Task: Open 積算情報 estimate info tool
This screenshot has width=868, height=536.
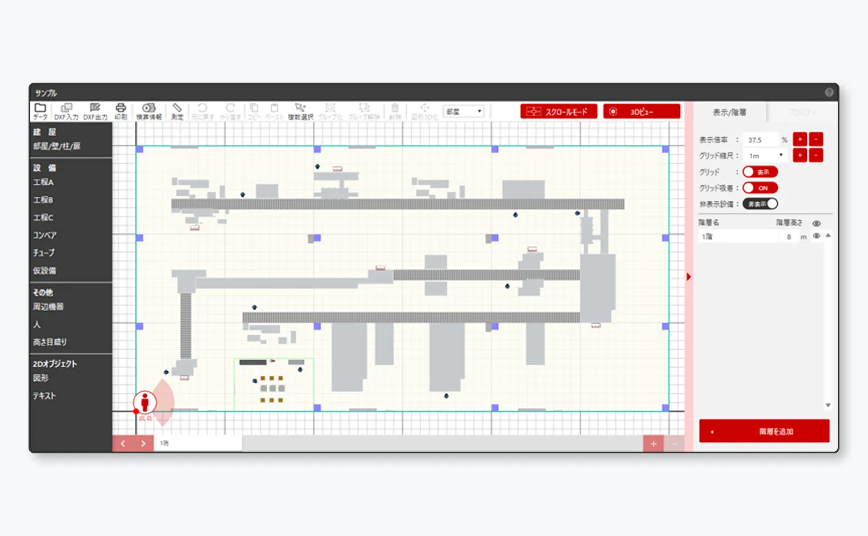Action: click(148, 111)
